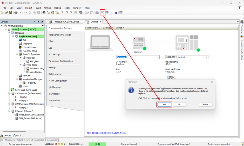Click Yes in the CODESYS warning dialog
This screenshot has height=146, width=244.
coord(164,104)
